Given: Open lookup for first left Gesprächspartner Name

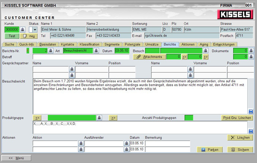Looking at the screenshot, I should (72, 69).
